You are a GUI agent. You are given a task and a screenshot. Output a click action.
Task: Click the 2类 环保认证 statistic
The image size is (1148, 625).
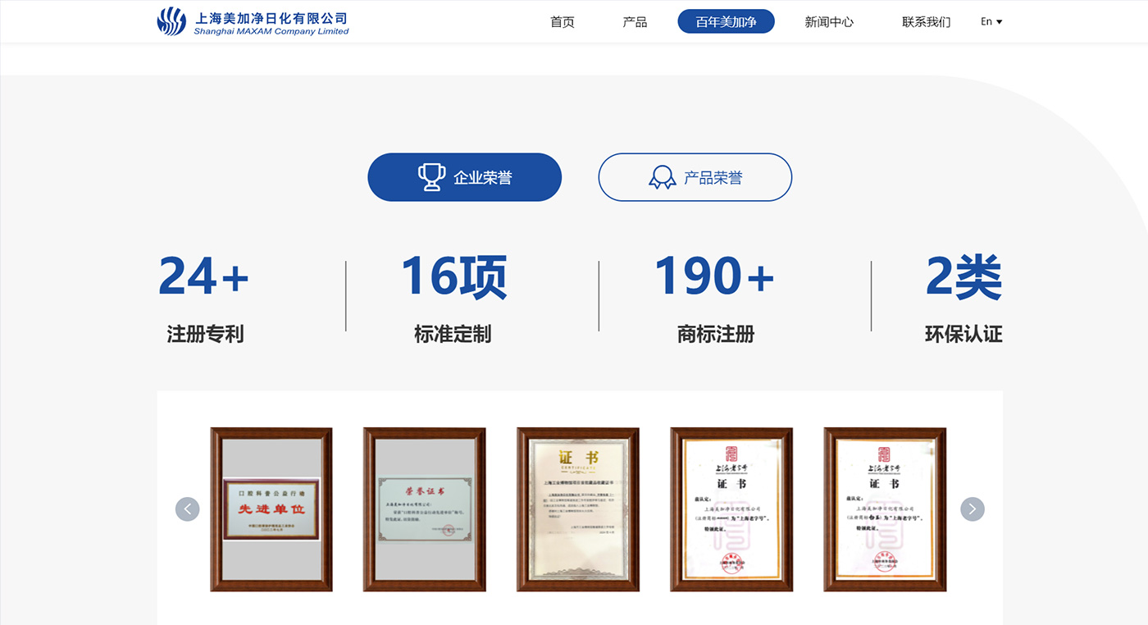pos(963,297)
